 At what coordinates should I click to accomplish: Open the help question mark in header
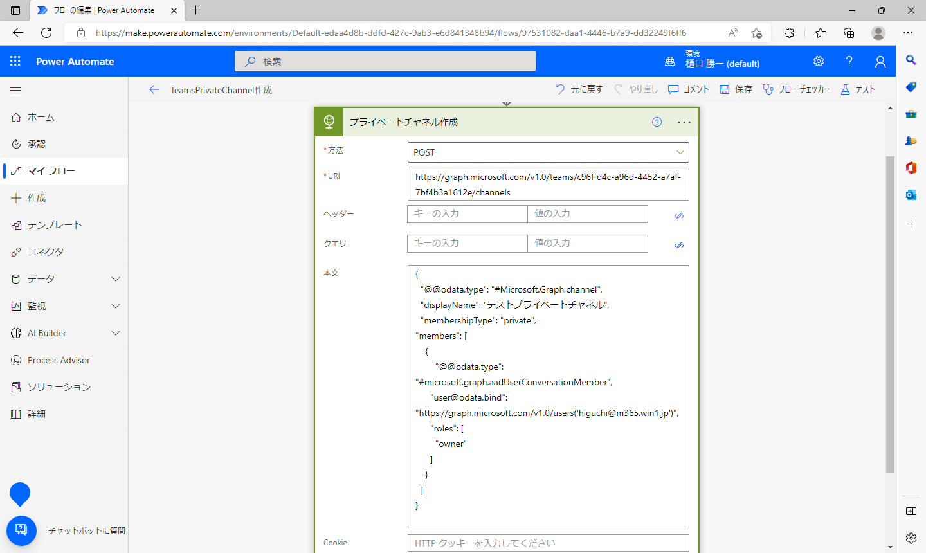tap(849, 61)
